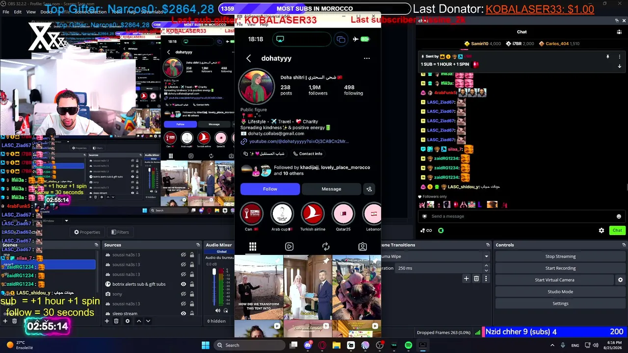
Task: Open the Reels tab icon on the profile
Action: tap(289, 247)
